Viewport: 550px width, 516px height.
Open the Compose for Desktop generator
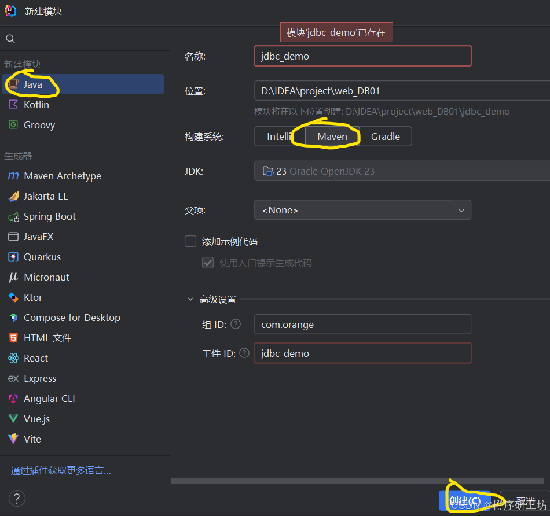(71, 317)
